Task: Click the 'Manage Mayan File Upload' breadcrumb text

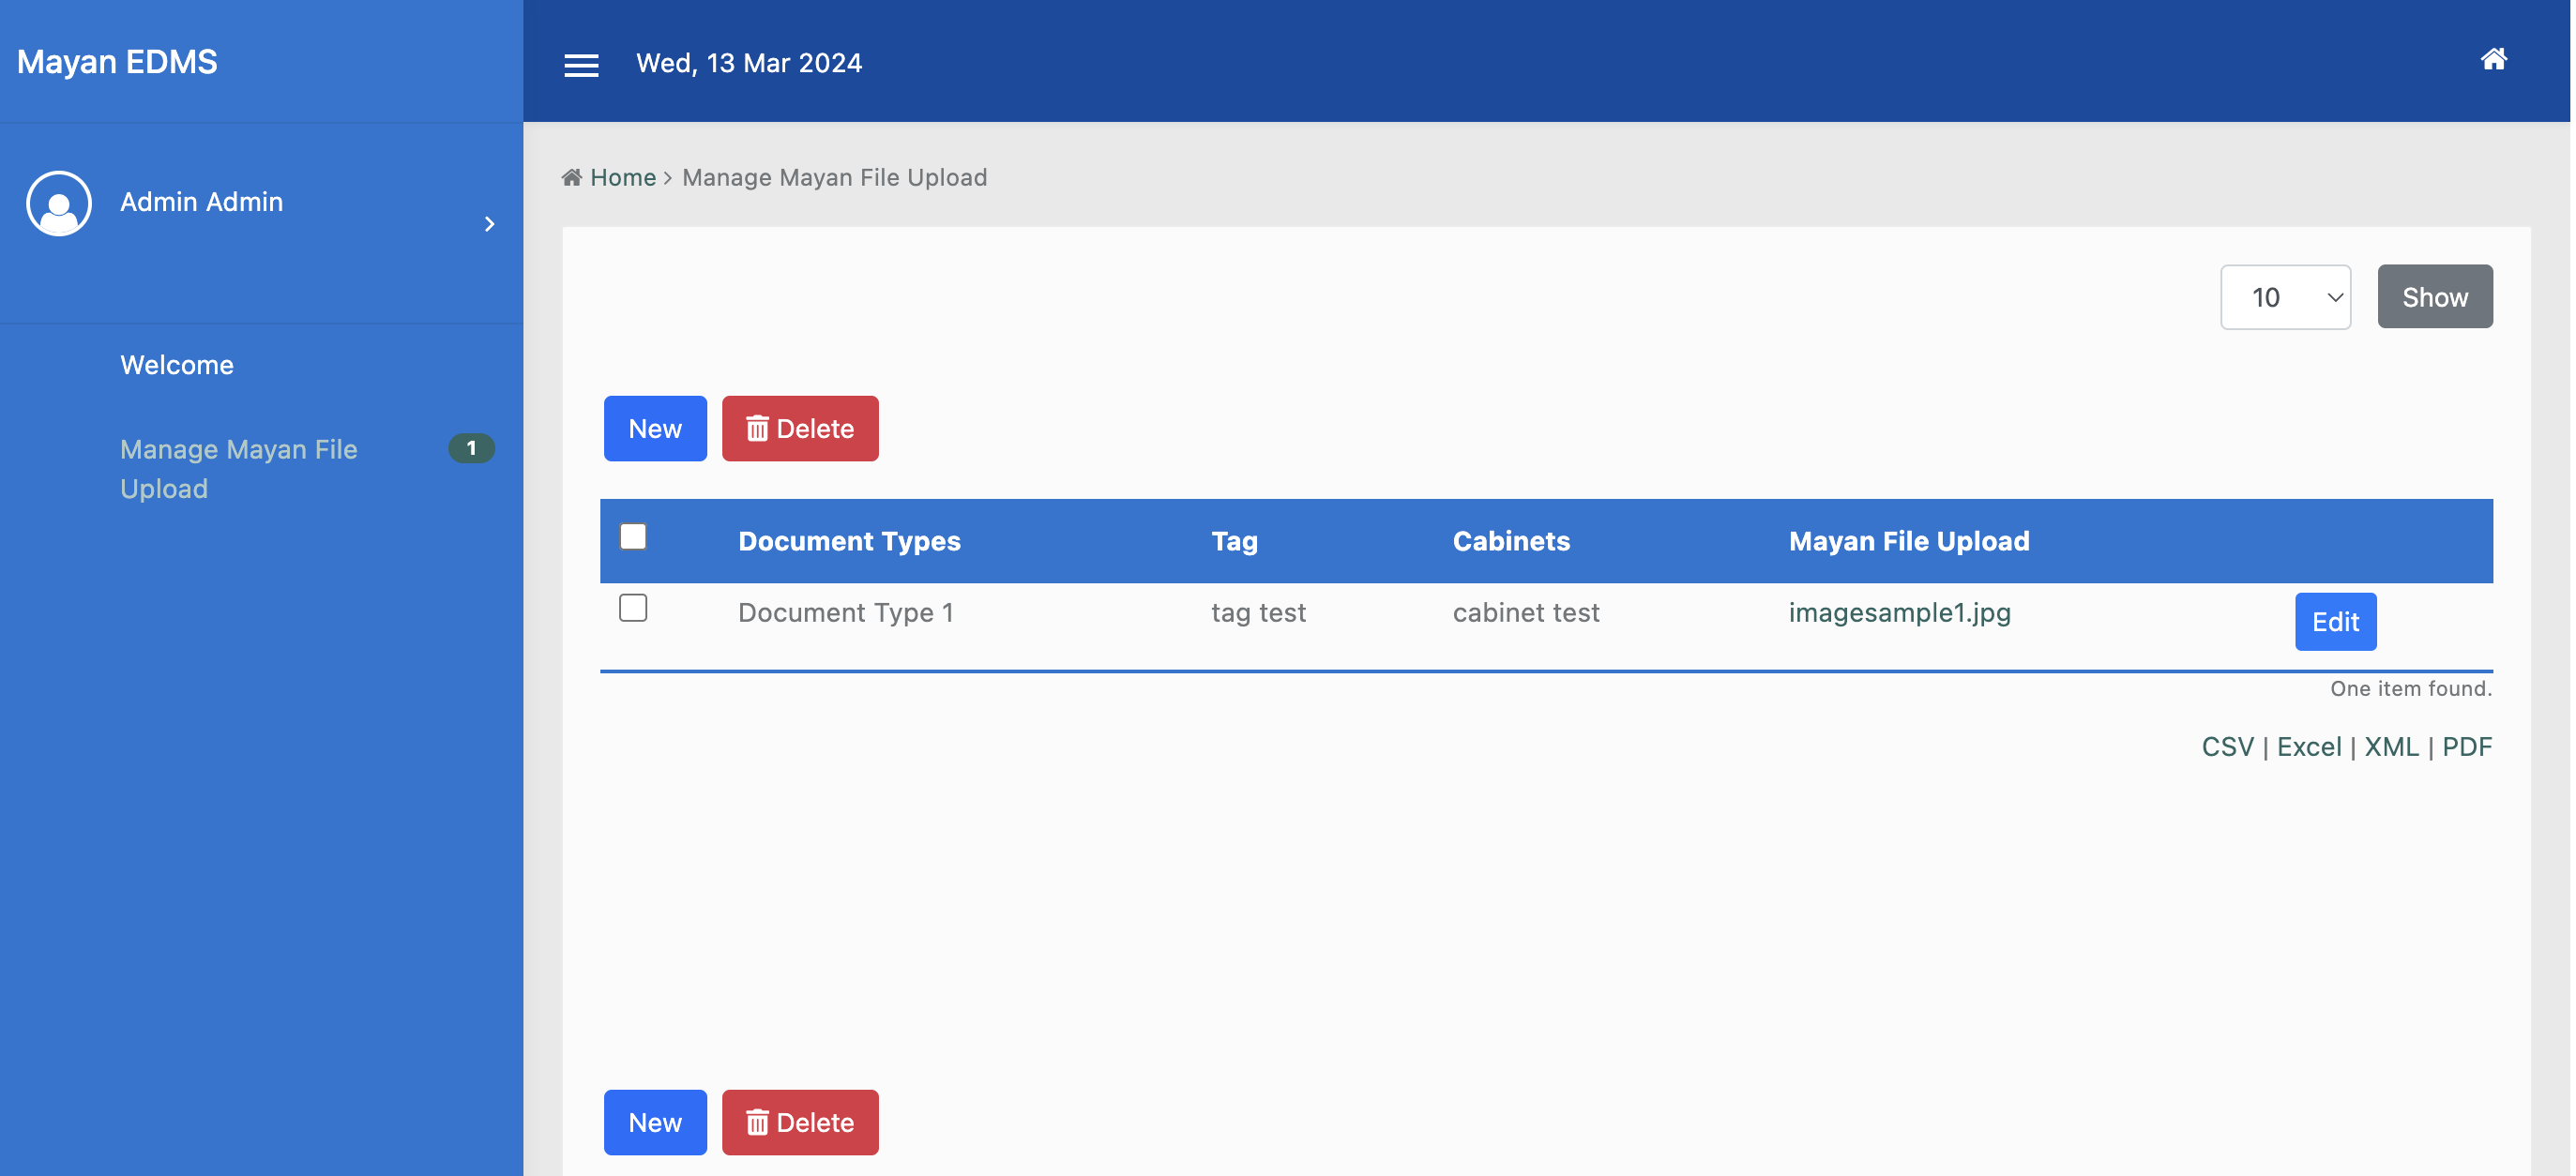Action: coord(834,177)
